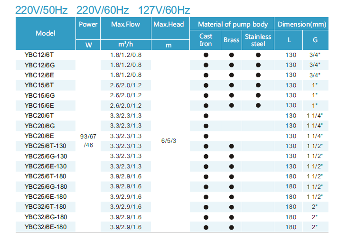Viewport: 347px width, 241px height.
Task: Click the 6/5/3 max head value
Action: click(x=169, y=141)
